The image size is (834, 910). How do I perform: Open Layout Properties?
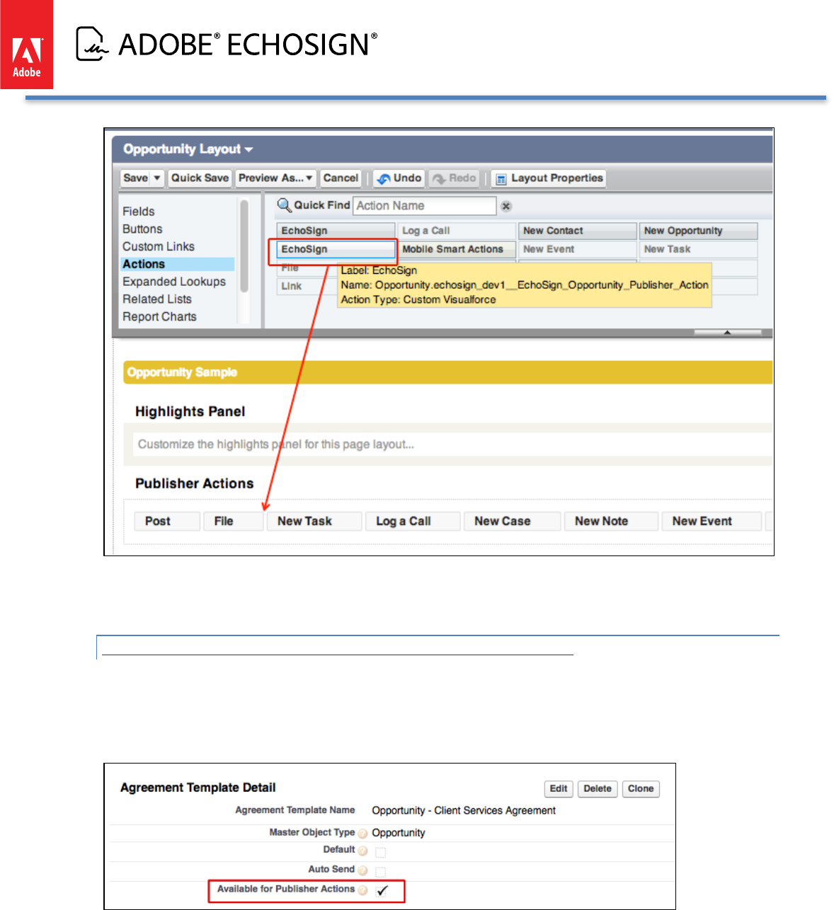coord(549,178)
